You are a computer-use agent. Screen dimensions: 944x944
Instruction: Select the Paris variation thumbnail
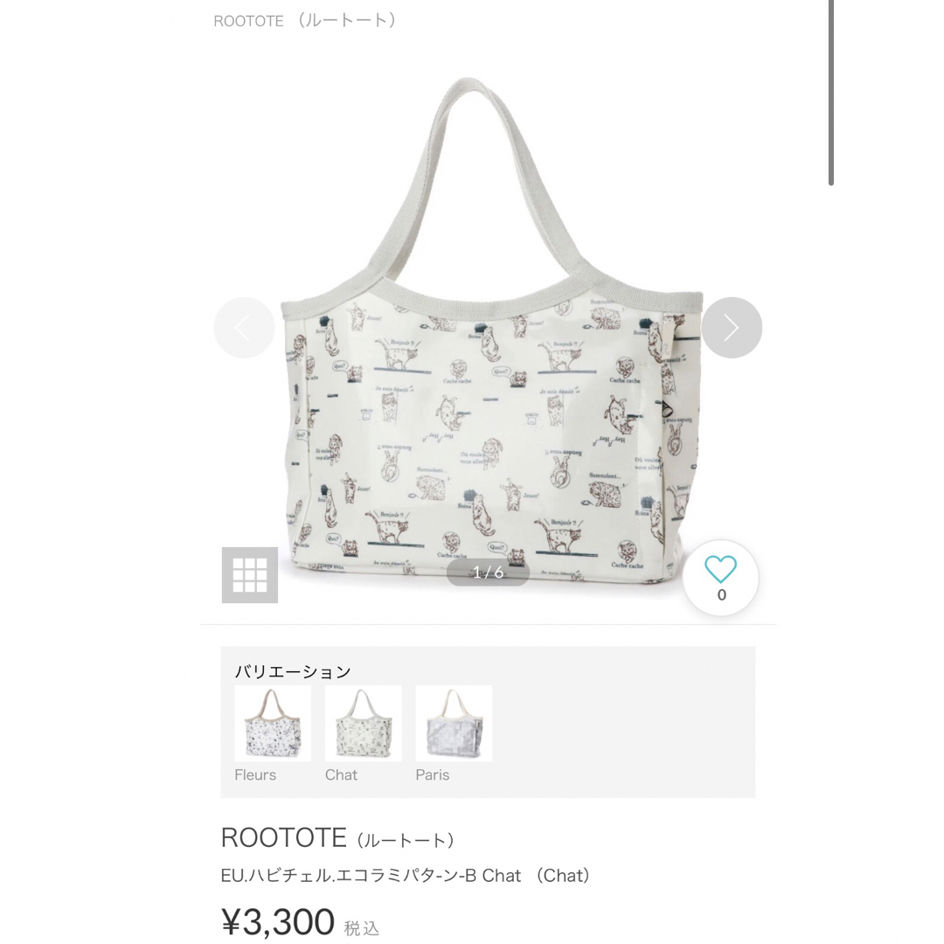pos(454,723)
